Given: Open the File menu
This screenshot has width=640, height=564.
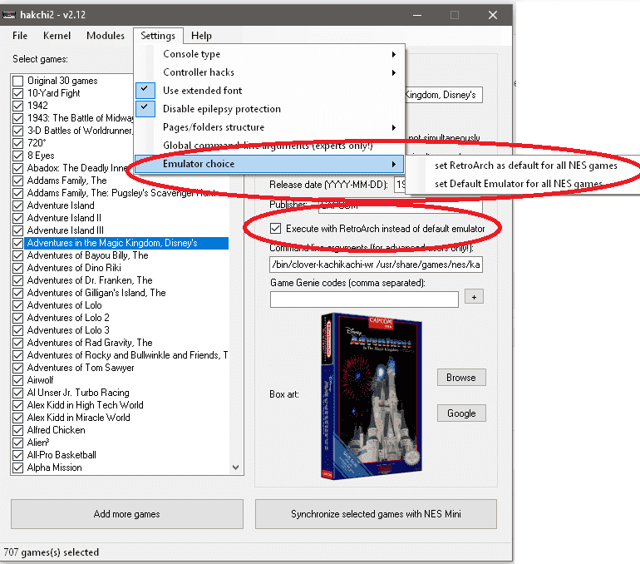Looking at the screenshot, I should click(20, 36).
